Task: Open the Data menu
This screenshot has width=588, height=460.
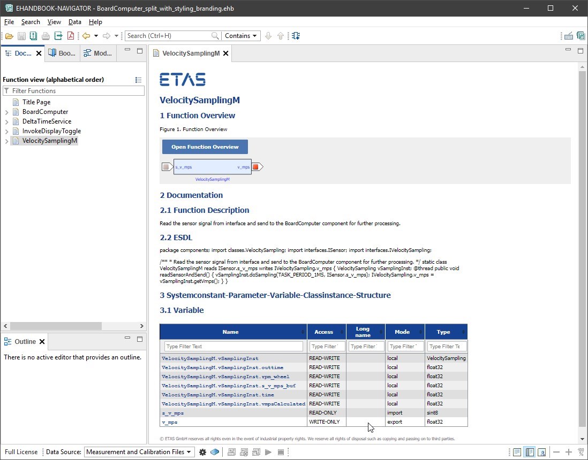Action: (74, 22)
